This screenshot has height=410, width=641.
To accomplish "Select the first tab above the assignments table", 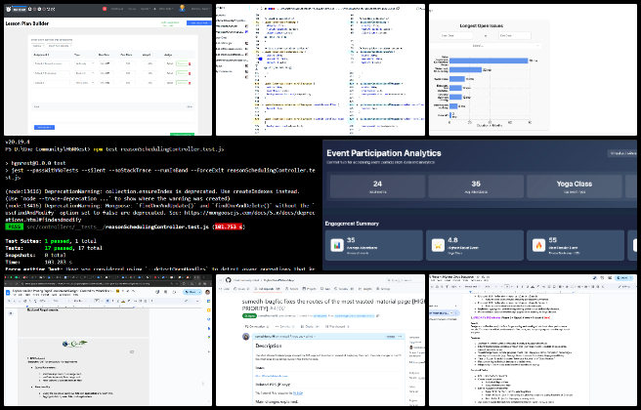I will tap(39, 44).
